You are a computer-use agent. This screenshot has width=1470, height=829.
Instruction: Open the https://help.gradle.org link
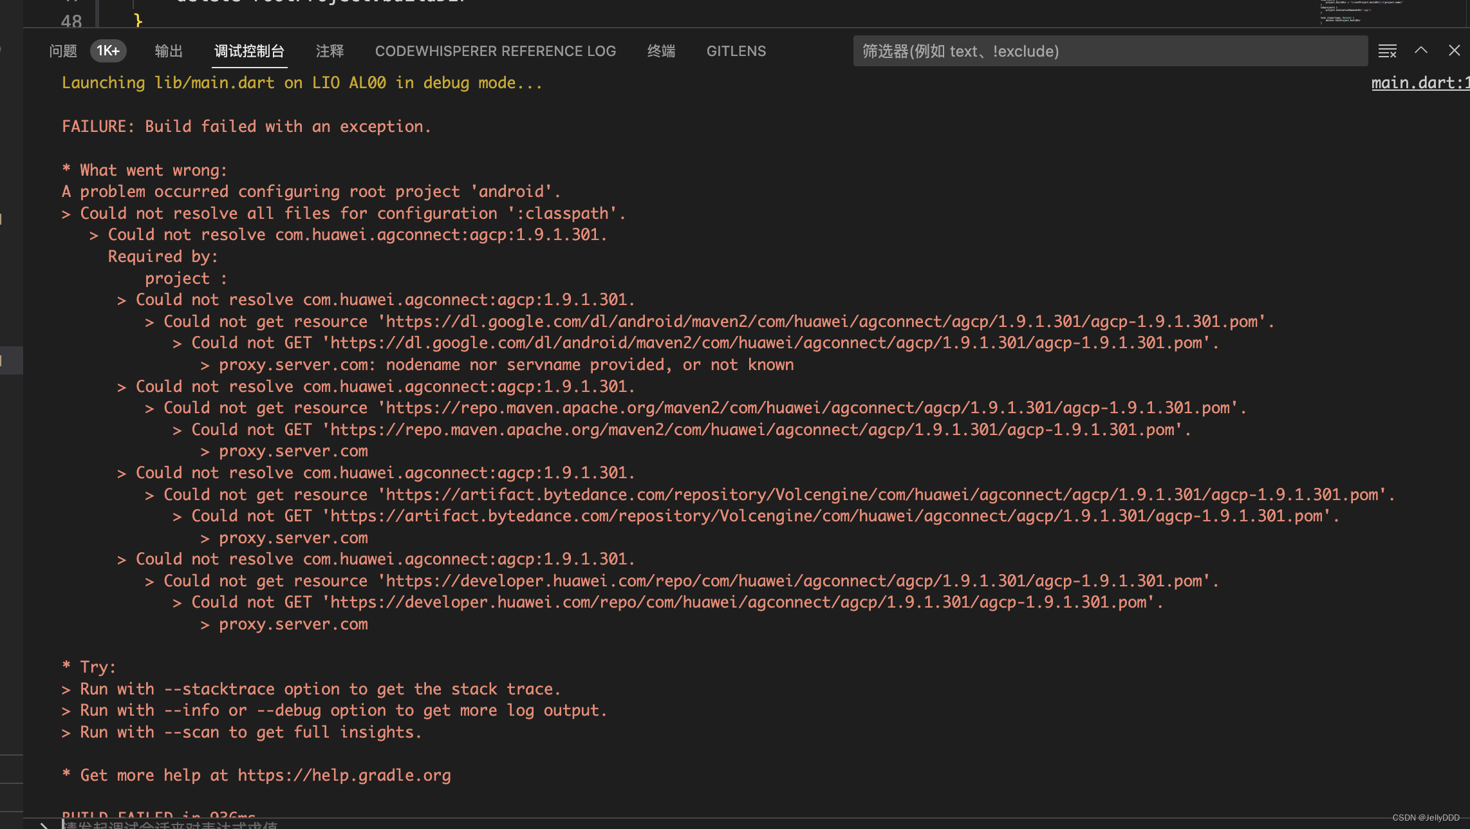pyautogui.click(x=344, y=776)
